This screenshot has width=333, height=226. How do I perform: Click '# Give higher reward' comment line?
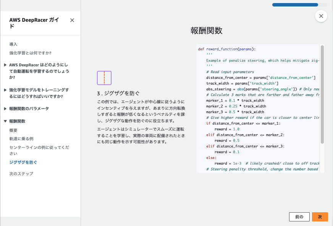pos(262,118)
